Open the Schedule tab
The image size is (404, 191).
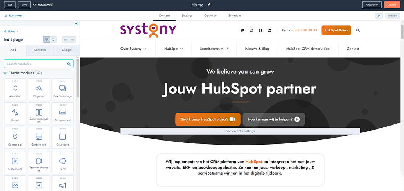[234, 16]
